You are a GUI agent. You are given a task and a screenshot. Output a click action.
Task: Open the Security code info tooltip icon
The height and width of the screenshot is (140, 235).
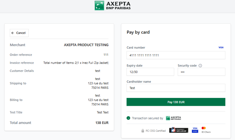point(200,66)
